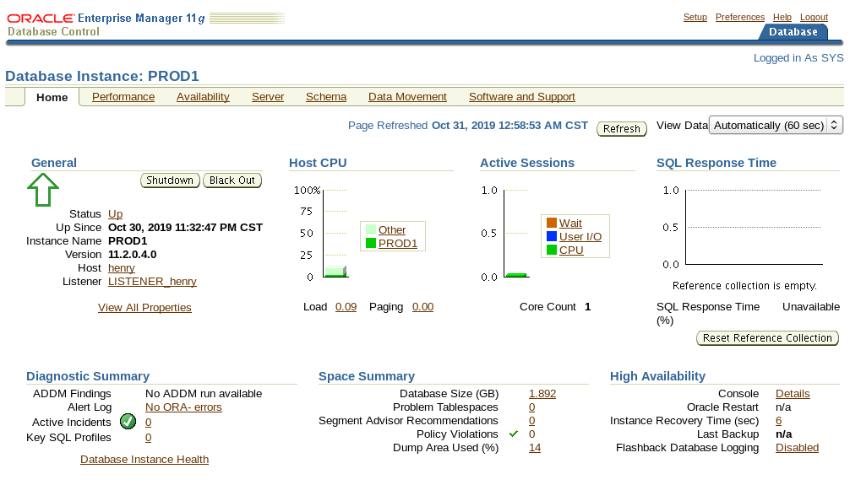Click the Black Out button

point(232,181)
